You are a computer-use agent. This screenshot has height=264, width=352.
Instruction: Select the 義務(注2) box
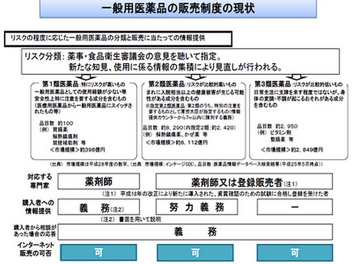tap(99, 206)
